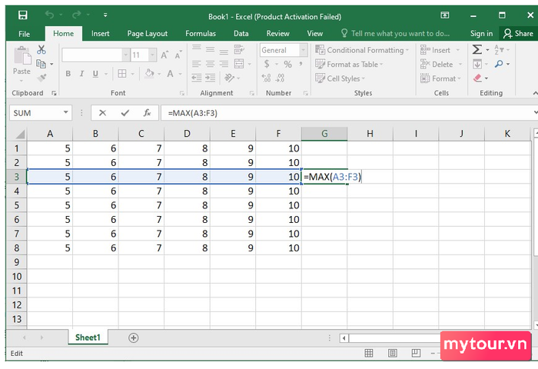Open Format as Table gallery
The width and height of the screenshot is (538, 369).
(x=349, y=64)
